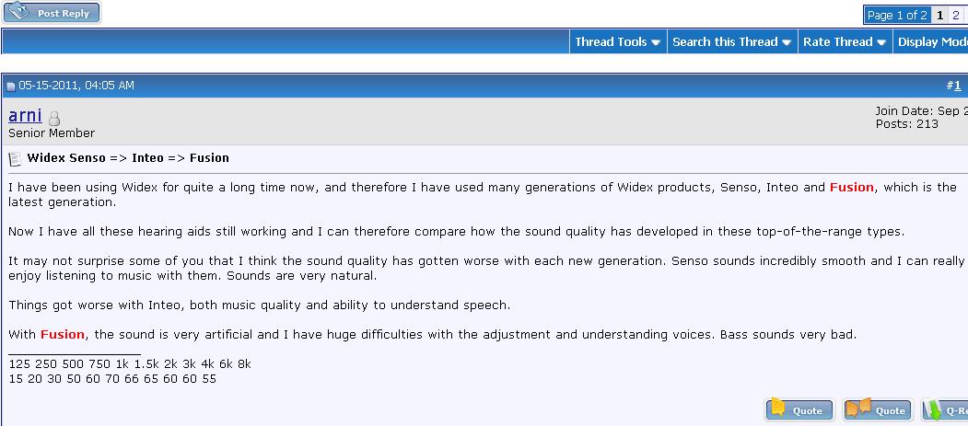Viewport: 968px width, 426px height.
Task: Click the red Fusion link after 'With'
Action: click(x=63, y=335)
